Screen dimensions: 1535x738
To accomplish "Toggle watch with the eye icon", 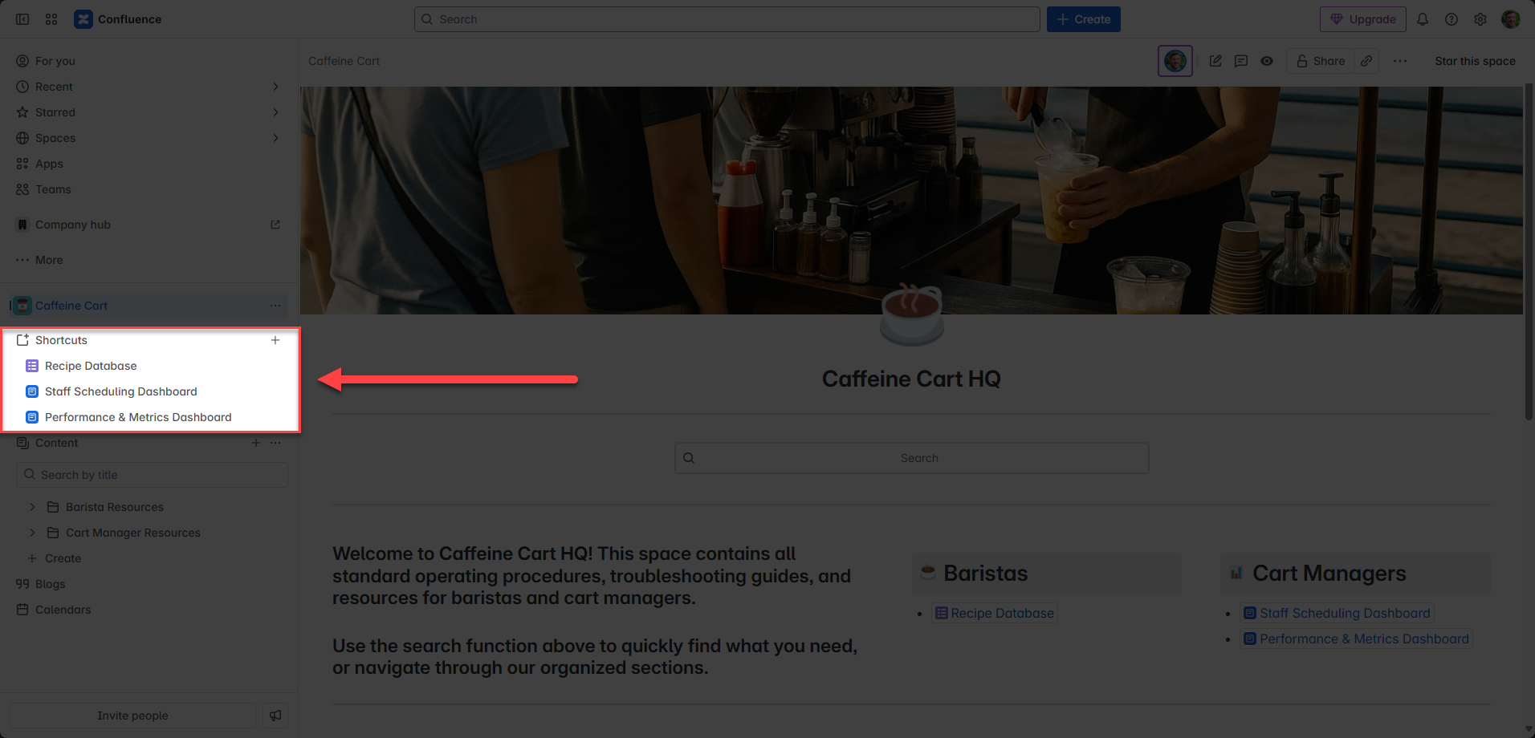I will (1267, 61).
